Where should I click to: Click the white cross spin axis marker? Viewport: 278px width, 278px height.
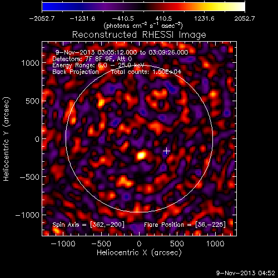[x=166, y=151]
